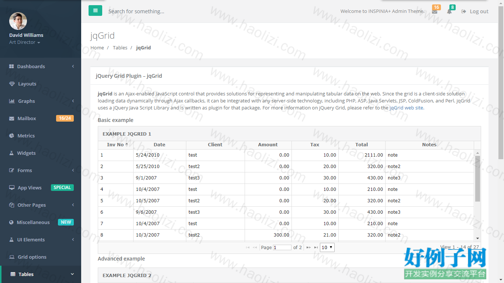
Task: Click the green hamburger menu button
Action: pos(95,11)
